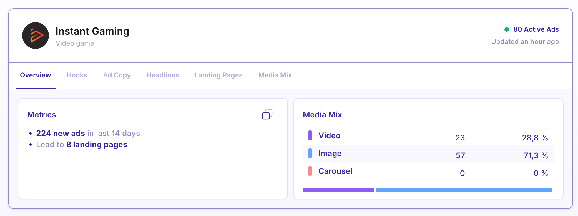
Task: Click the purple video segment of bar
Action: pyautogui.click(x=338, y=190)
